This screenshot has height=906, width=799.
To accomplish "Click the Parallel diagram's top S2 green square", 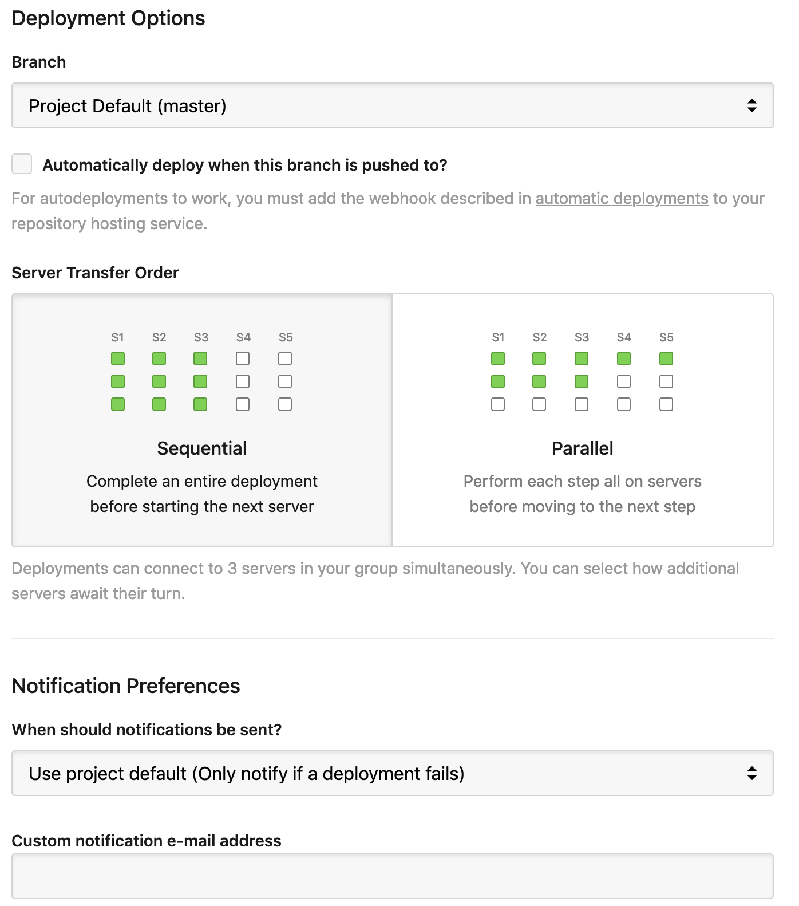I will (539, 359).
